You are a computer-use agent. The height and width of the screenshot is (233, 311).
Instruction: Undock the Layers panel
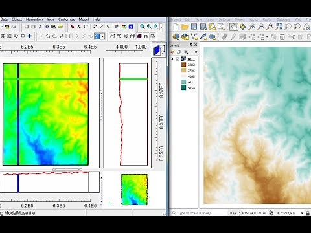[x=191, y=45]
